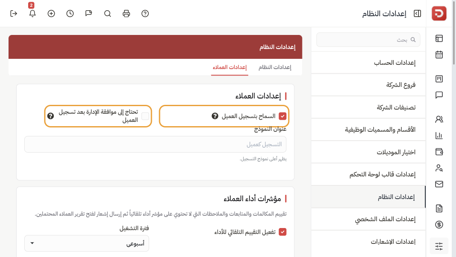Open تصنيفات الشركة in settings menu
The image size is (456, 257).
[368, 107]
